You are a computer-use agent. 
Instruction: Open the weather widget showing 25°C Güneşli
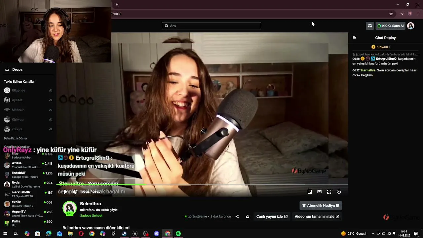click(x=354, y=234)
